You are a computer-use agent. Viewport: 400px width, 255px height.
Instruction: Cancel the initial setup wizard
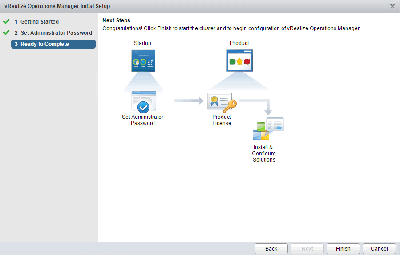pos(379,249)
